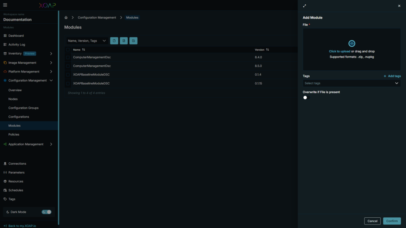Image resolution: width=406 pixels, height=228 pixels.
Task: Sort by Name column arrows
Action: pyautogui.click(x=83, y=49)
